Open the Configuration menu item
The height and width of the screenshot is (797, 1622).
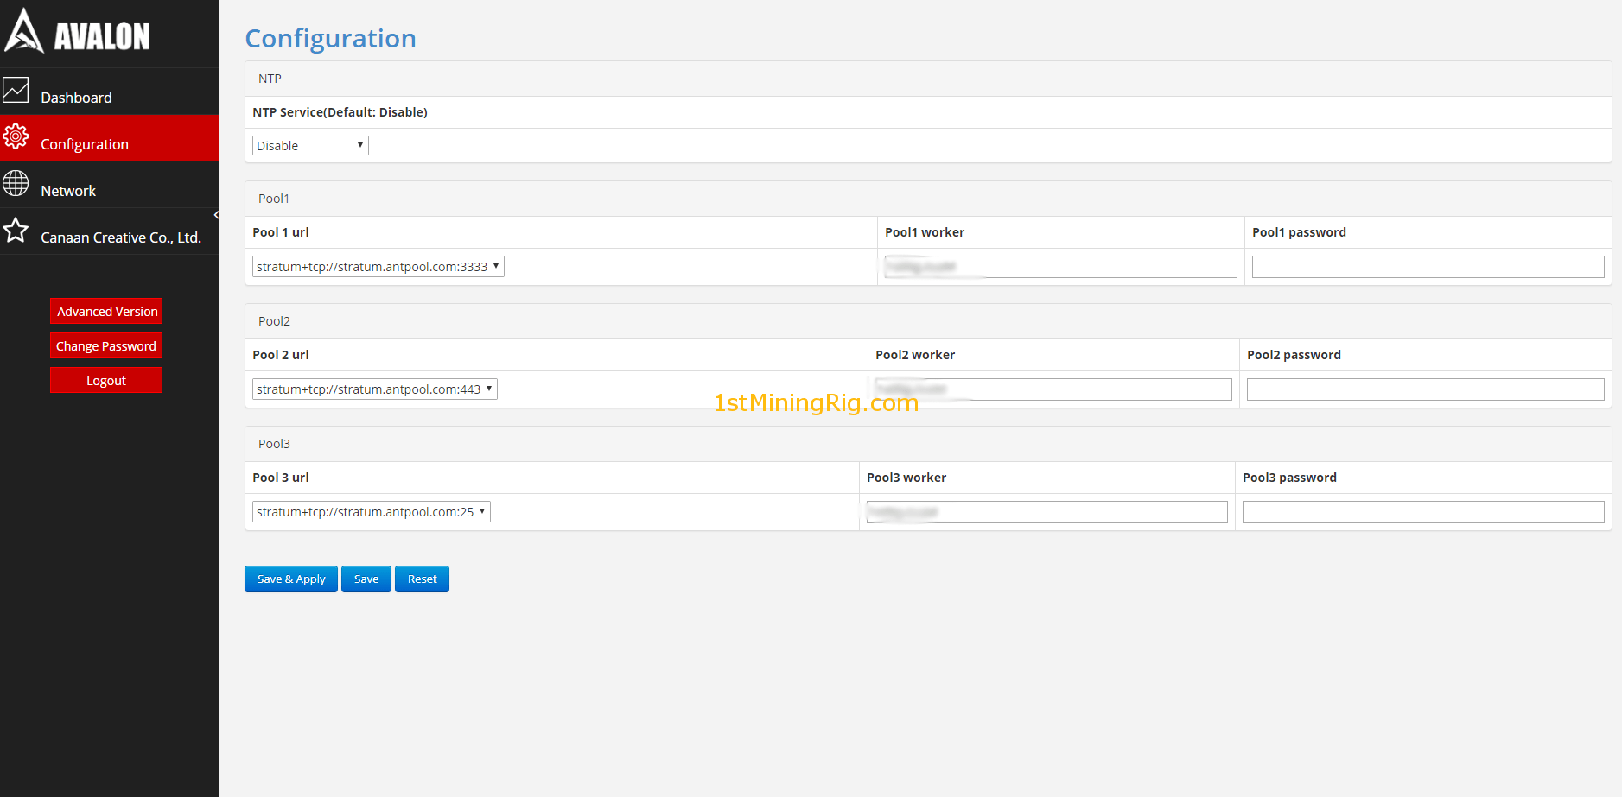(x=109, y=138)
